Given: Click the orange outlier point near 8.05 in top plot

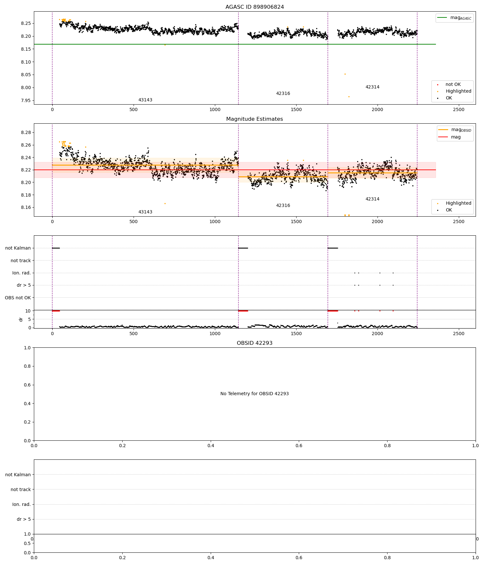Looking at the screenshot, I should (x=345, y=74).
